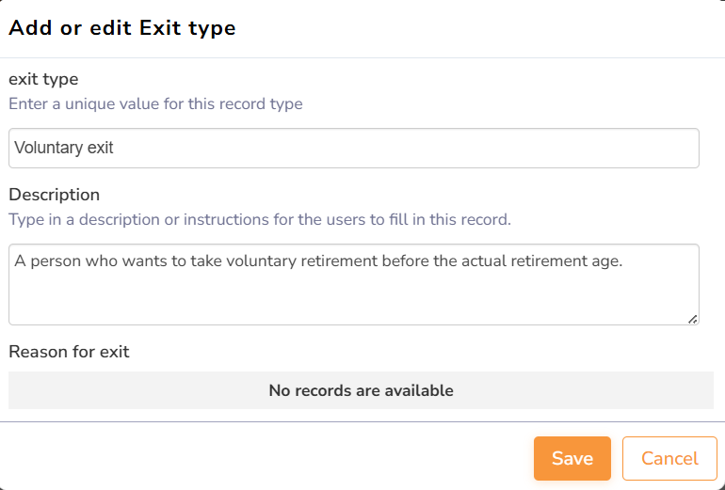Viewport: 725px width, 490px height.
Task: Click the 'Type in a description' hint text
Action: pos(259,220)
